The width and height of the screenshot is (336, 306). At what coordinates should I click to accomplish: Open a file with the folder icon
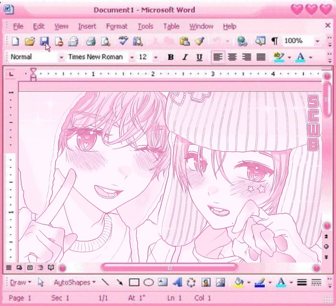click(x=29, y=41)
